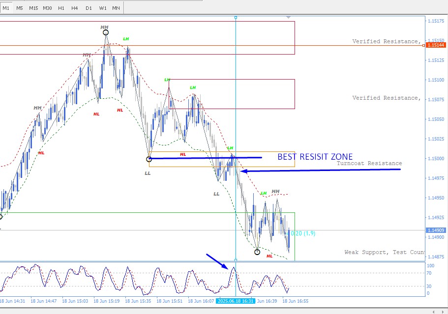This screenshot has height=314, width=448.
Task: Select the M15 timeframe button
Action: [x=33, y=8]
